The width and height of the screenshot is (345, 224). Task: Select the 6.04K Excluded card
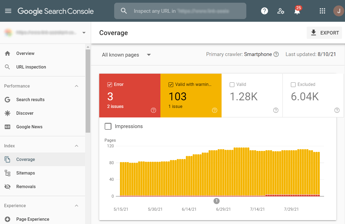(x=313, y=95)
